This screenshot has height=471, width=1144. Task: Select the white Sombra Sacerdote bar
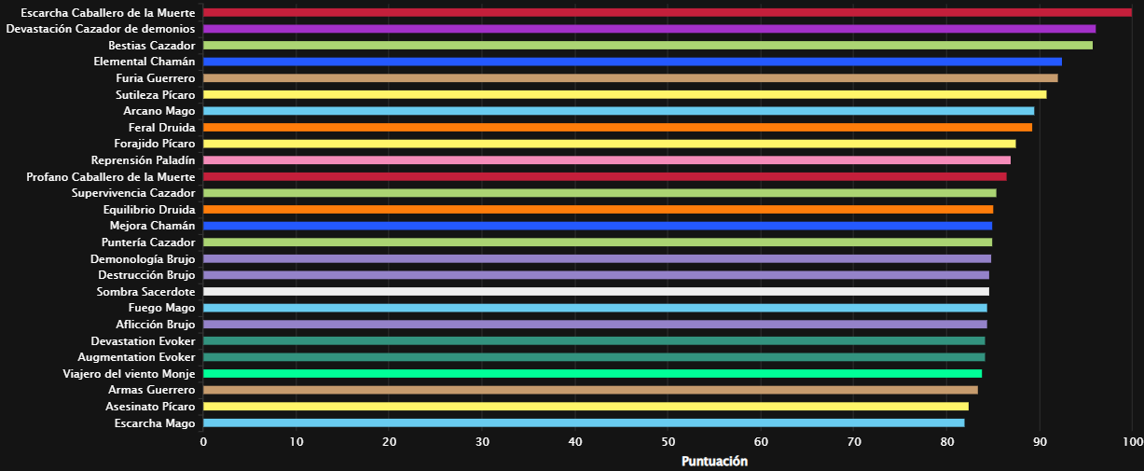click(x=596, y=292)
